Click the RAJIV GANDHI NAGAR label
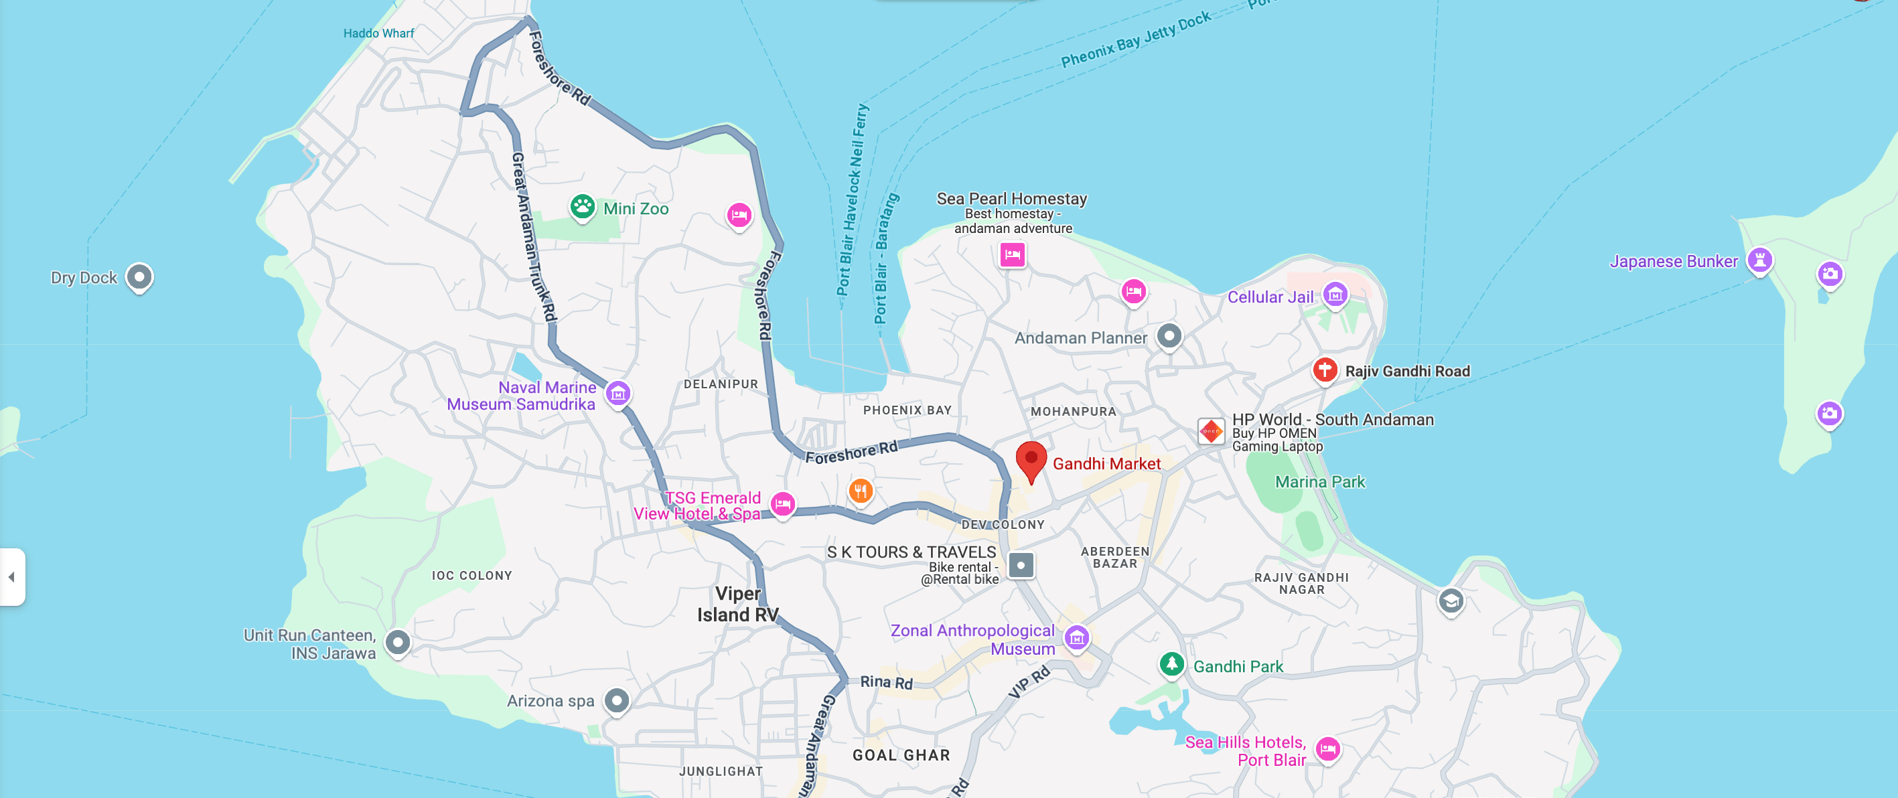Image resolution: width=1898 pixels, height=798 pixels. pyautogui.click(x=1301, y=584)
